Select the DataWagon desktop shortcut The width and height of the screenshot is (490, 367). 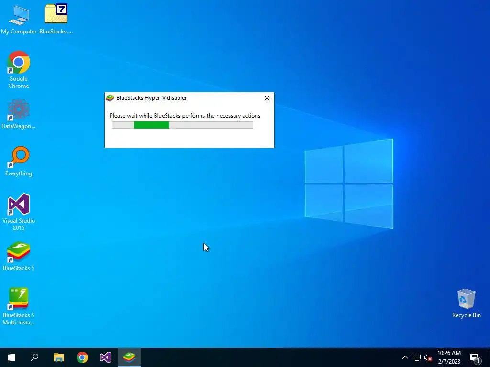[19, 114]
